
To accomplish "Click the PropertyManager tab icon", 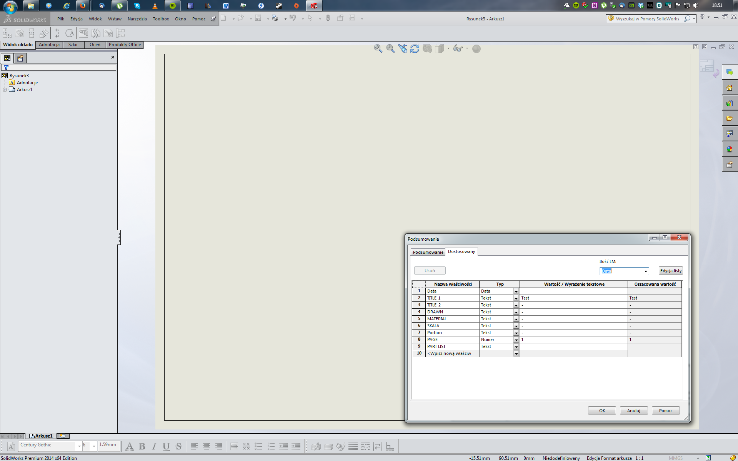I will (x=20, y=58).
